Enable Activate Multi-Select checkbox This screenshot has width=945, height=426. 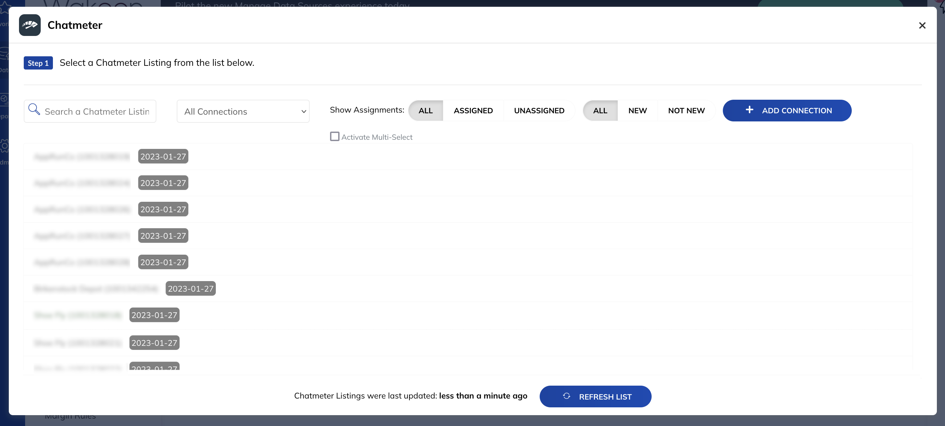tap(334, 136)
